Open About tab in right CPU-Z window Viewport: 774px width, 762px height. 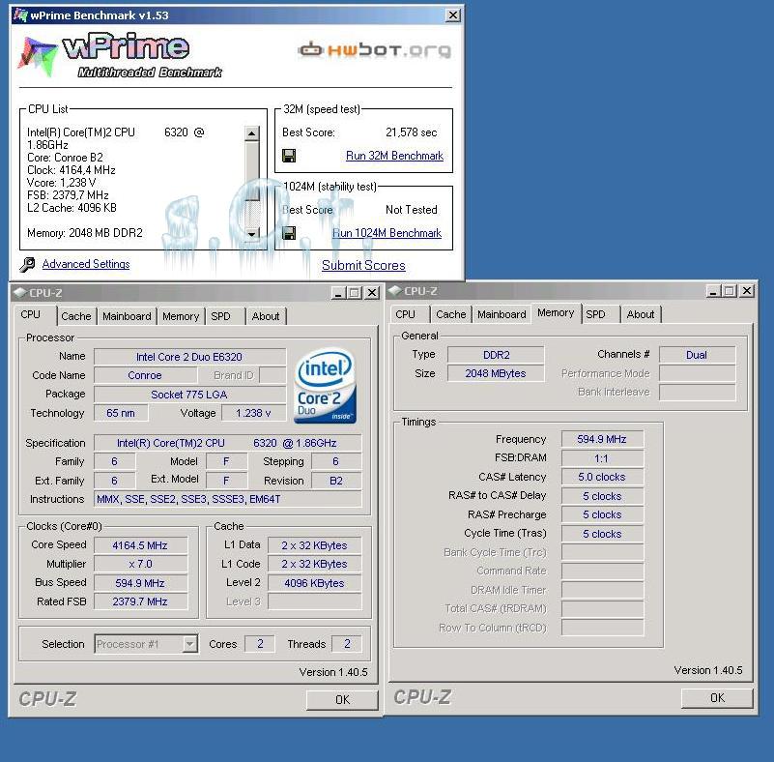coord(641,314)
